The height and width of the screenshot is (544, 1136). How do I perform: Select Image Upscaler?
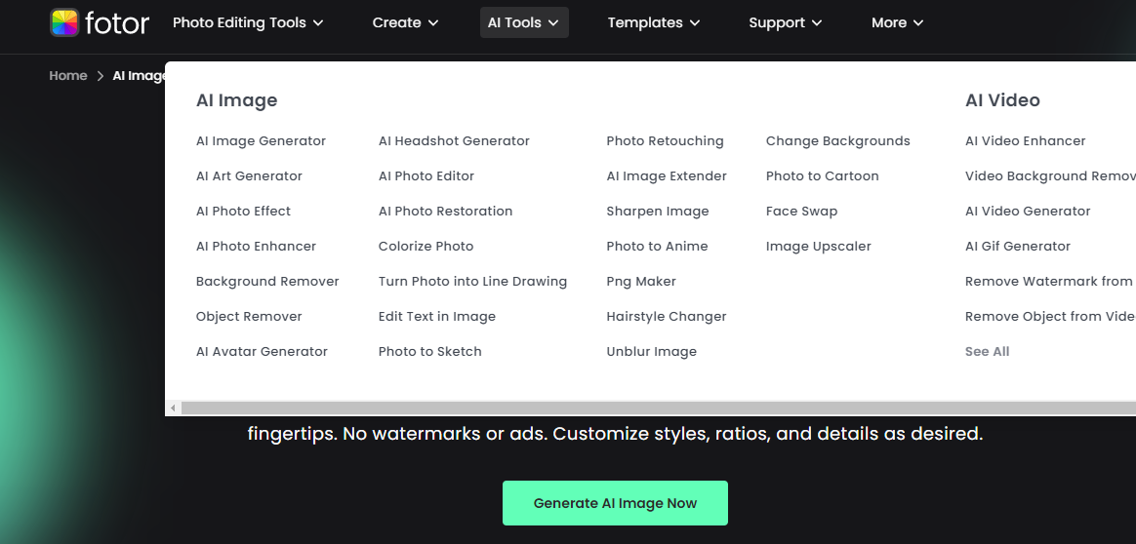[x=818, y=246]
